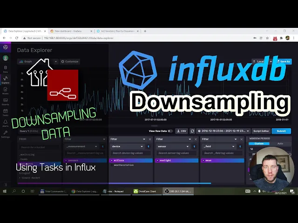Uncheck the sunlight sensor value

[x=176, y=160]
